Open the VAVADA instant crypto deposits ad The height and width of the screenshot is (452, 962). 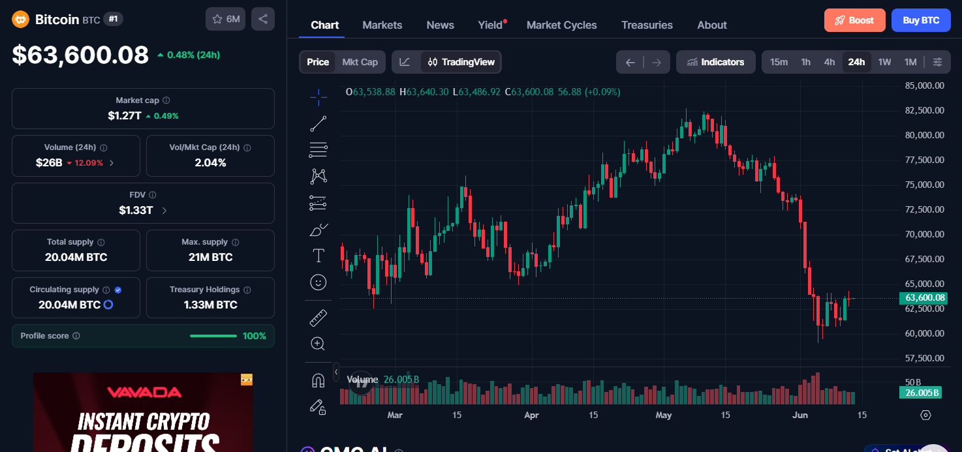point(143,412)
